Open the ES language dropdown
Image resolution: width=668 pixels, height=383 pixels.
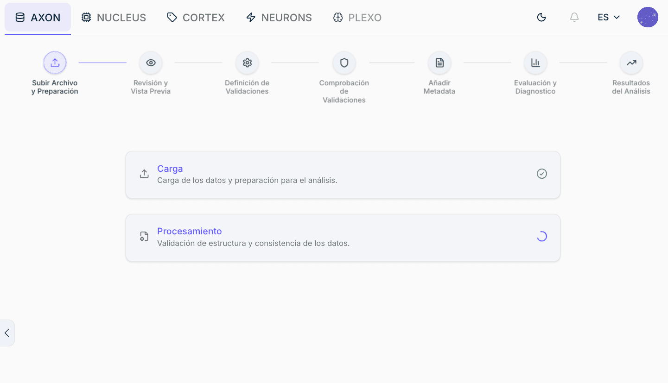609,18
